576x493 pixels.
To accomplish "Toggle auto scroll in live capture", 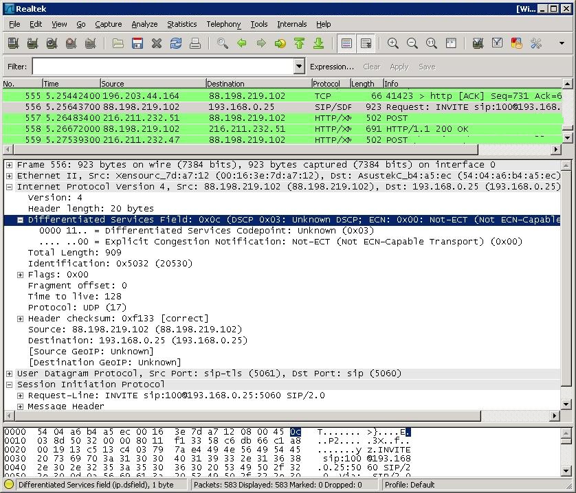I will tap(366, 43).
